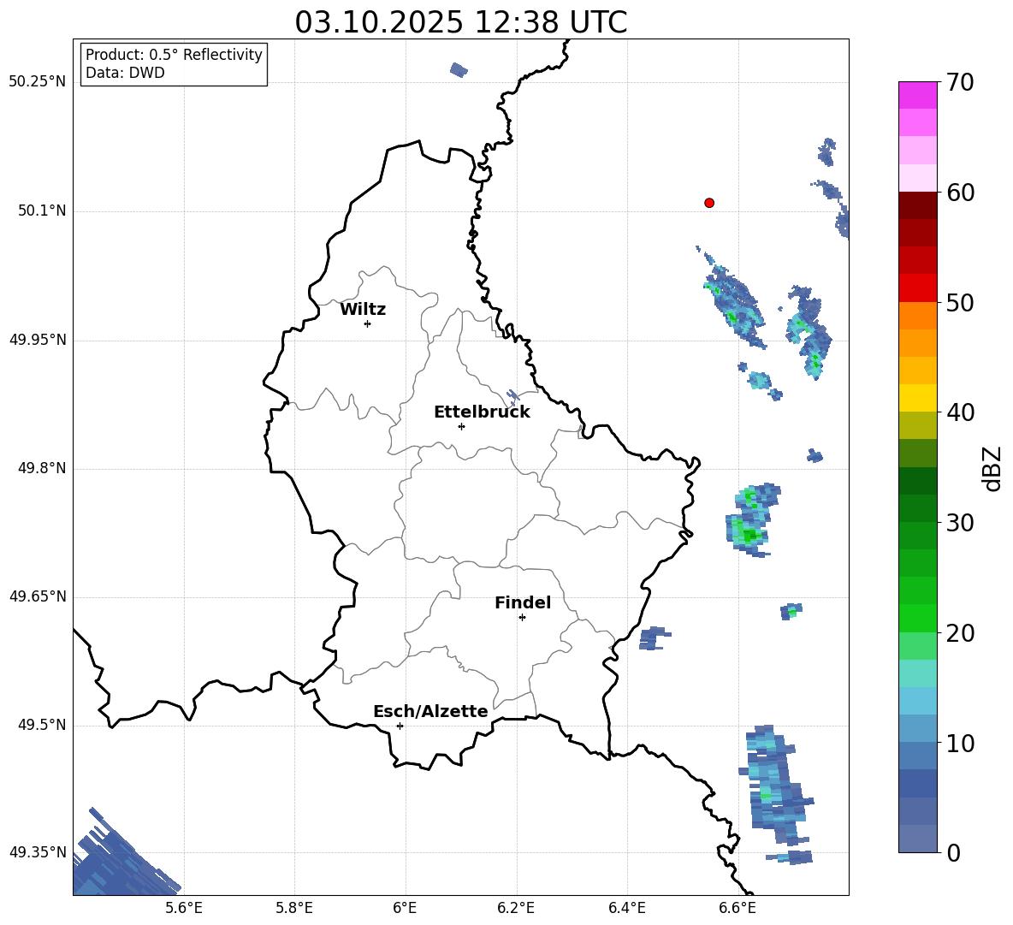Click the Findel city label
The image size is (1013, 925).
click(522, 602)
